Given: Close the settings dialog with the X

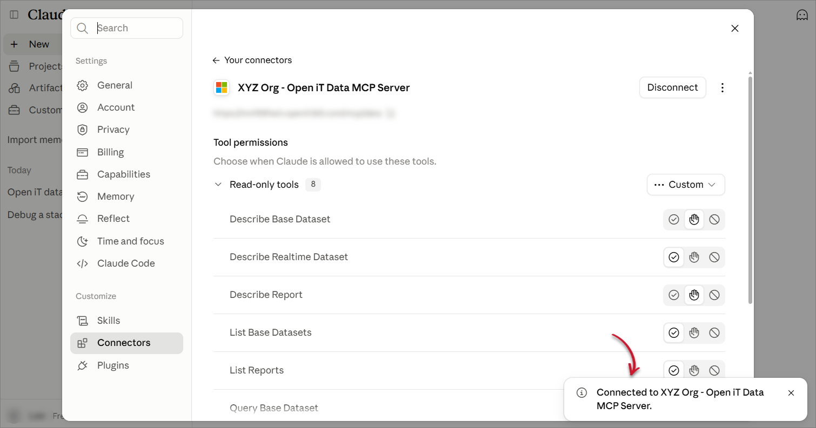Looking at the screenshot, I should [x=735, y=29].
